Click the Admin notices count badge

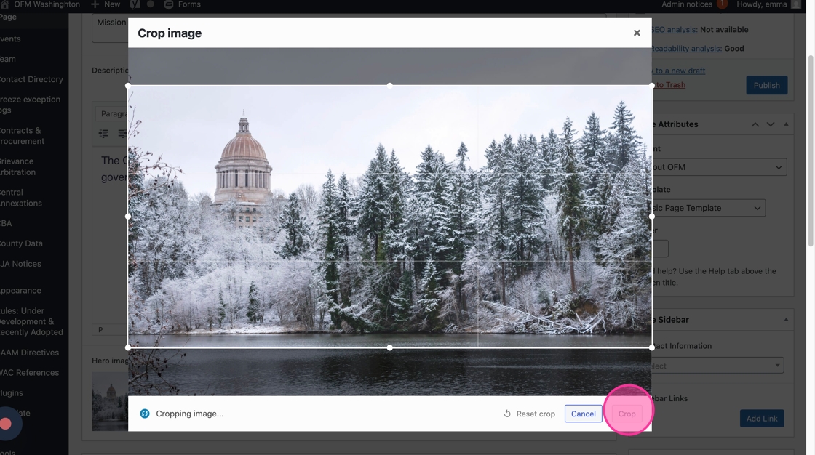[722, 4]
